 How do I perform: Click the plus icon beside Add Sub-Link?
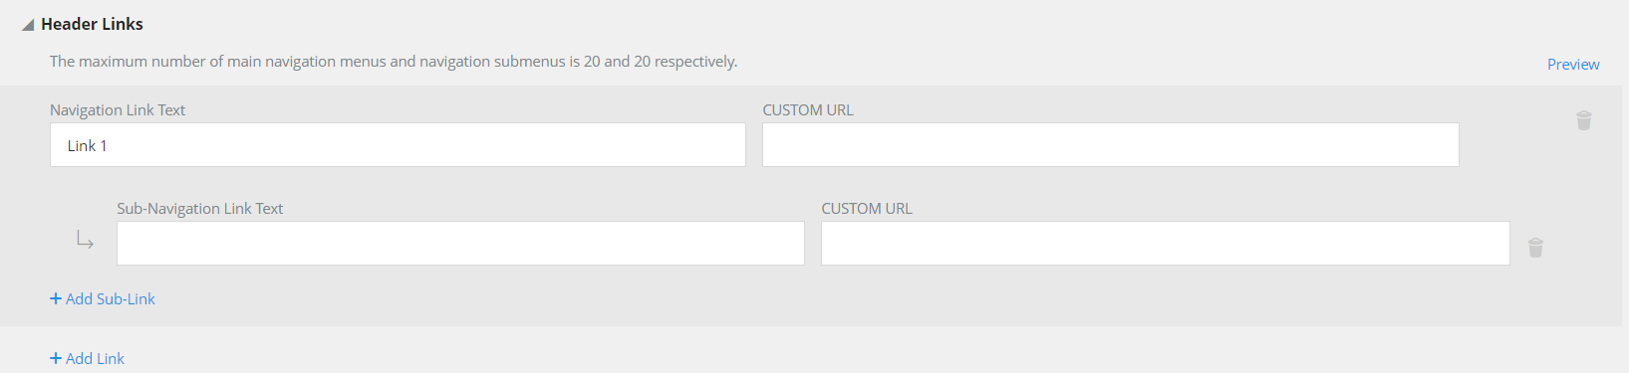point(56,298)
